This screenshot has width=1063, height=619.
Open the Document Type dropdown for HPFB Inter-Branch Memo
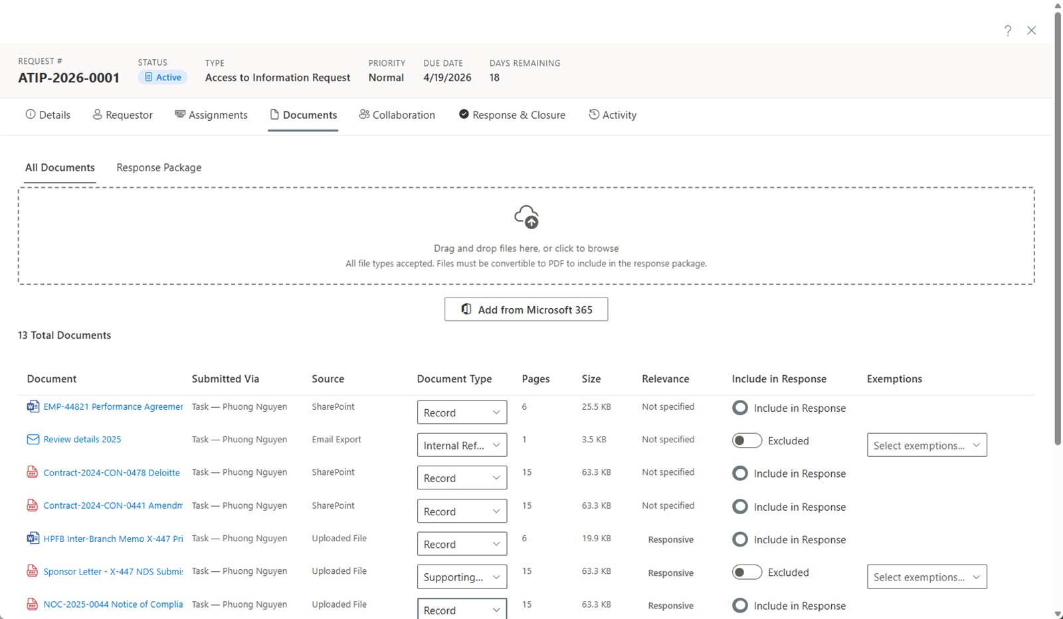pyautogui.click(x=461, y=543)
